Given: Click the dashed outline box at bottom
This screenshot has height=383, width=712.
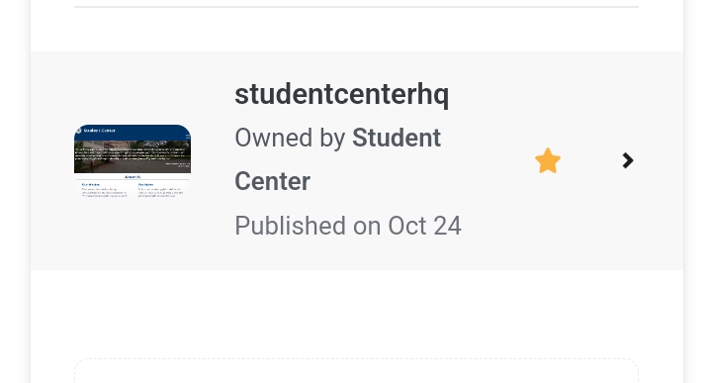Looking at the screenshot, I should point(356,371).
